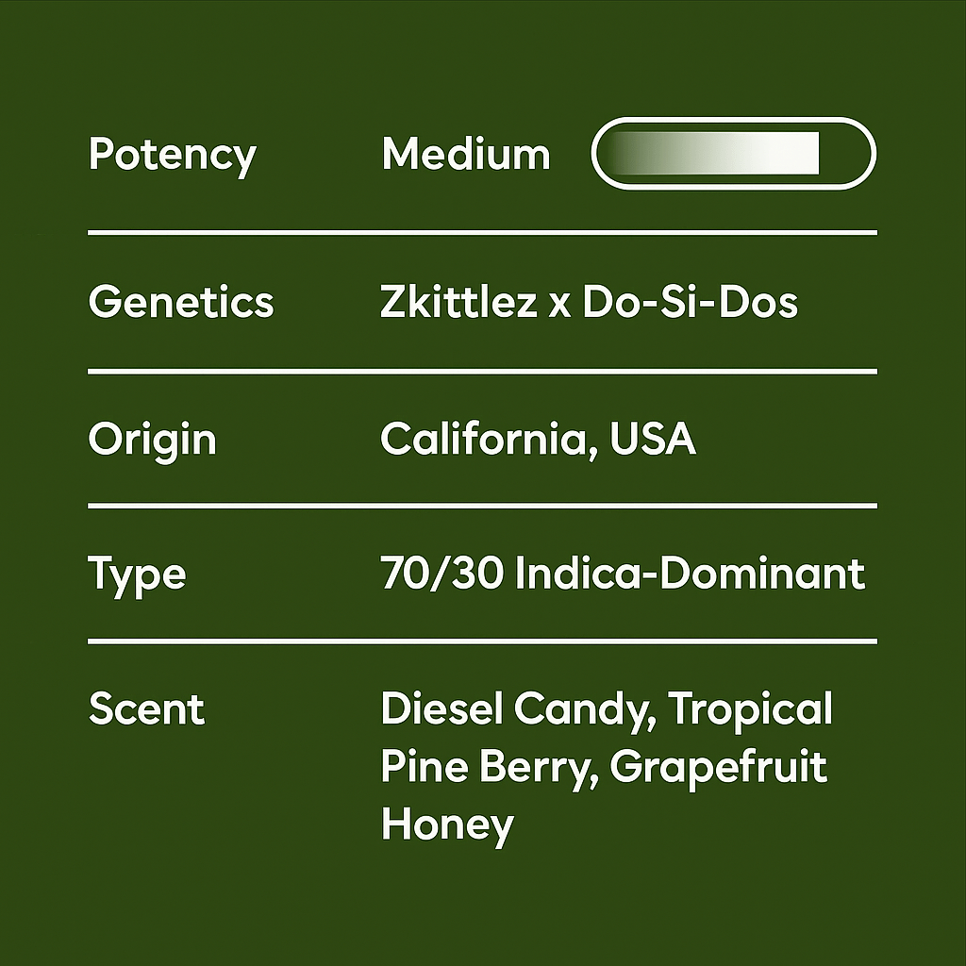Click the Tropical scent word

click(751, 709)
